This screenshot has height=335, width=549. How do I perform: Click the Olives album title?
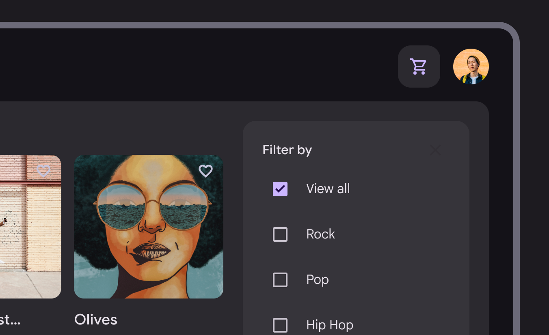[96, 320]
